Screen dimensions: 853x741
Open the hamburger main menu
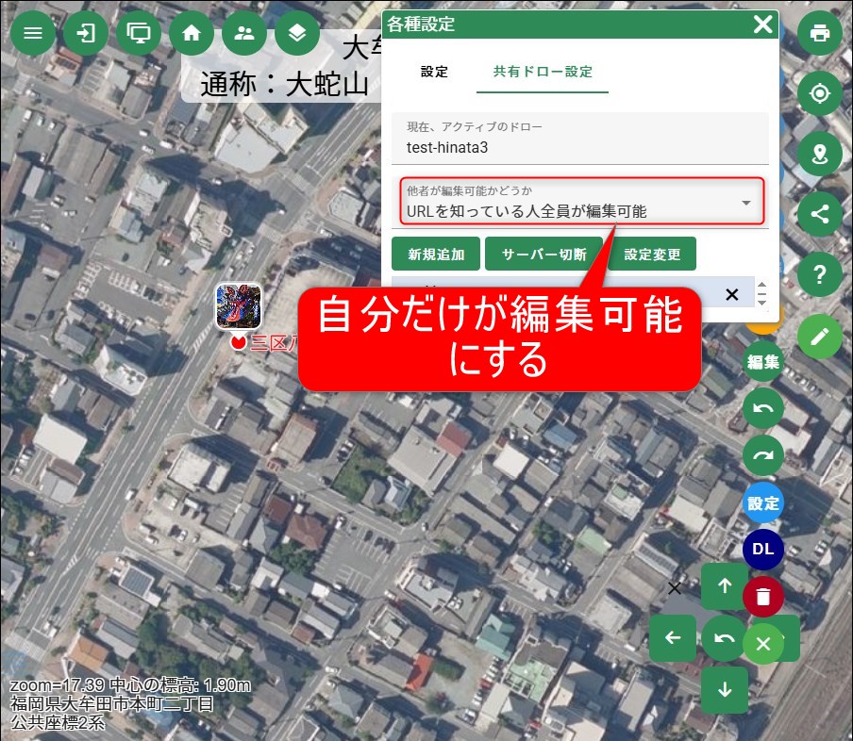[x=33, y=33]
